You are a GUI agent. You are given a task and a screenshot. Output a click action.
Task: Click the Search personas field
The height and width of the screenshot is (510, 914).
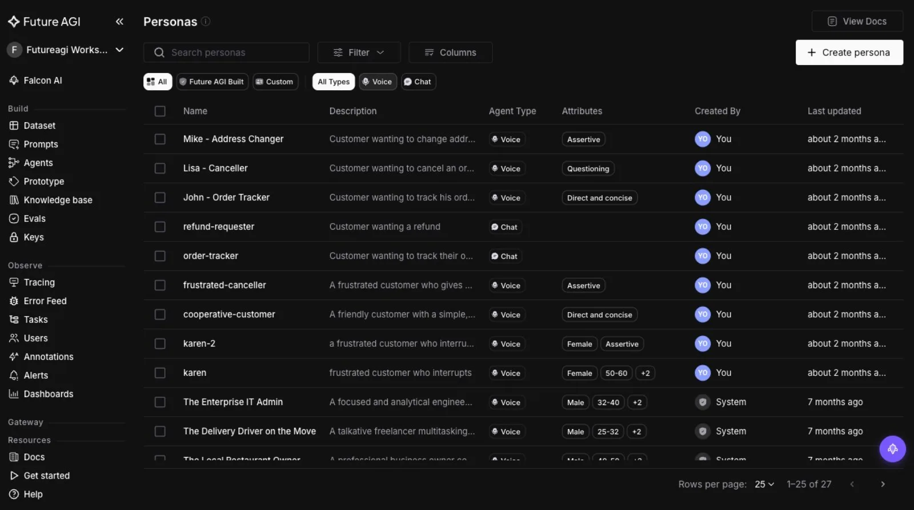coord(226,52)
